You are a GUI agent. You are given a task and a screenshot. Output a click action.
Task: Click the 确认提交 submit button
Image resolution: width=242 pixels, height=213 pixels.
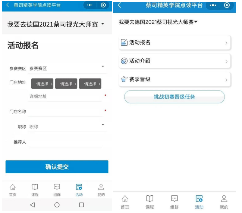click(57, 167)
